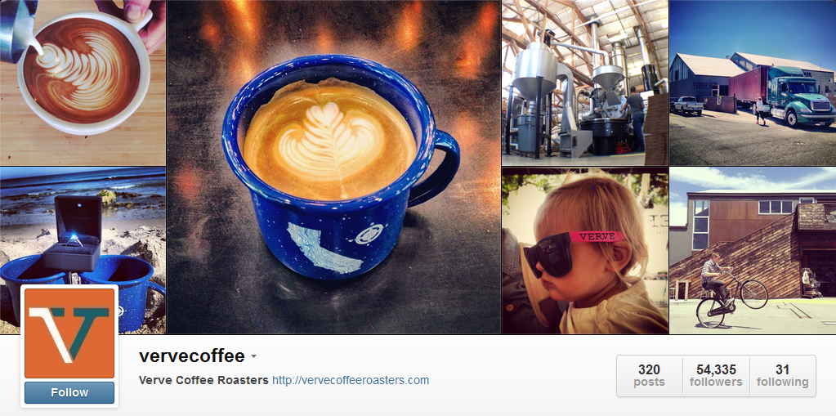Click the pink VERVE label on sunglasses
Screen dimensions: 836x416
tap(596, 236)
